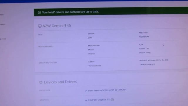Viewport: 188px width, 106px height.
Task: Click the Default string version value
Action: tap(145, 53)
